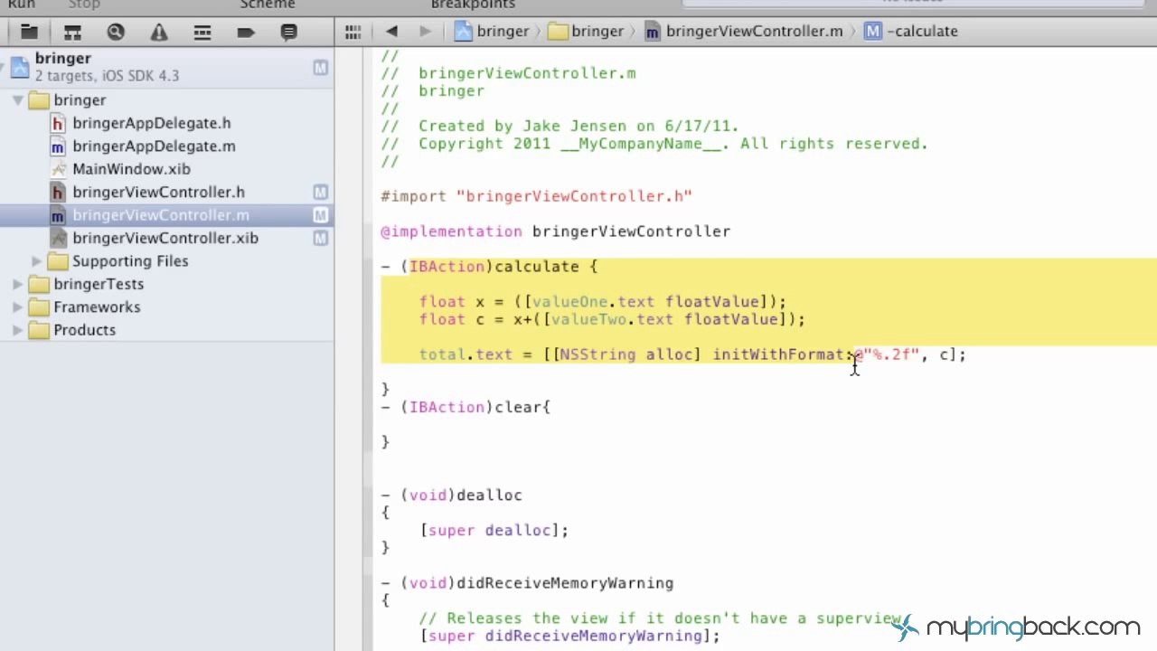This screenshot has width=1157, height=651.
Task: Open the Search navigator magnifier icon
Action: pos(116,33)
